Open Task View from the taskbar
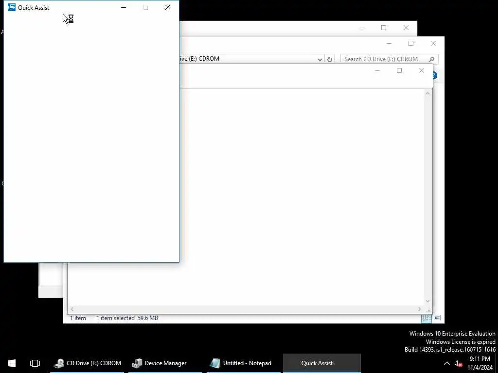 click(x=35, y=363)
